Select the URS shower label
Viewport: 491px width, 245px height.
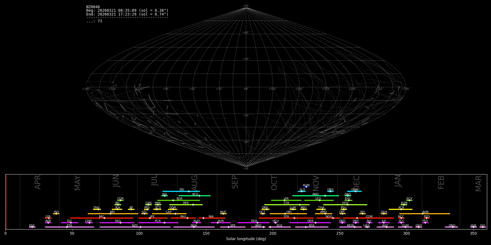[366, 226]
